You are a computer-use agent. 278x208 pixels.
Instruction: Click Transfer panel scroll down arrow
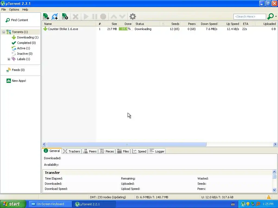(x=274, y=190)
